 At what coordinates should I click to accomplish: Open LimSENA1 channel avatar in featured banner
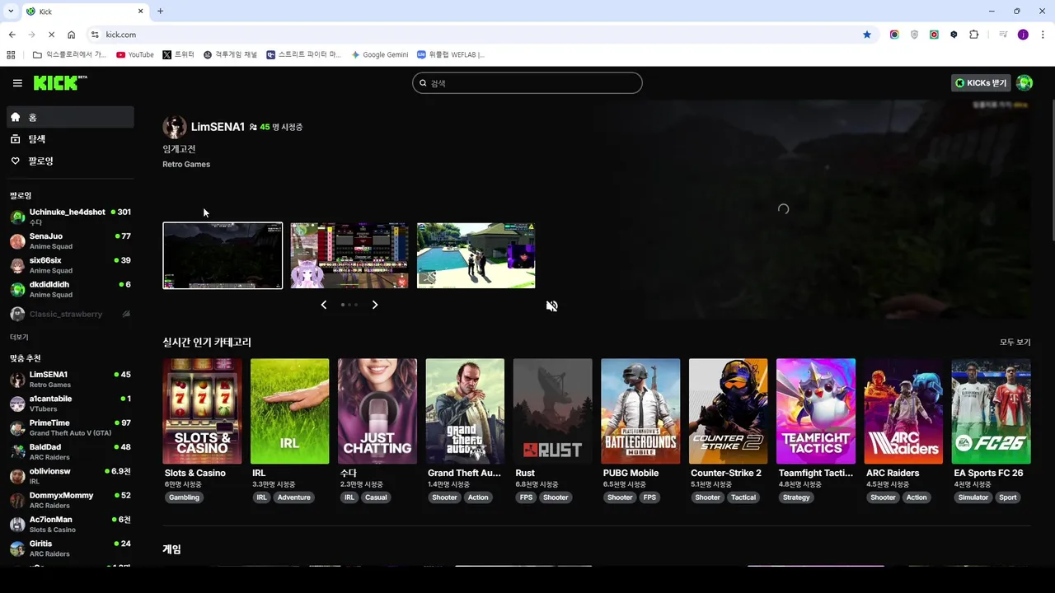tap(174, 127)
